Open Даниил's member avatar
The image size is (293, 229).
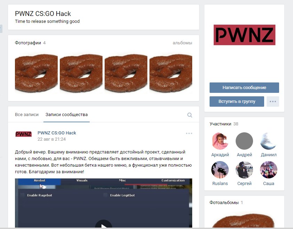269,141
